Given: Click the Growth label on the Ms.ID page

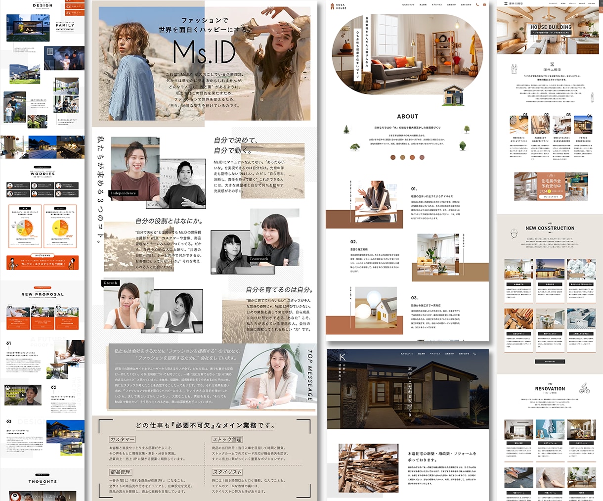Looking at the screenshot, I should click(x=111, y=283).
